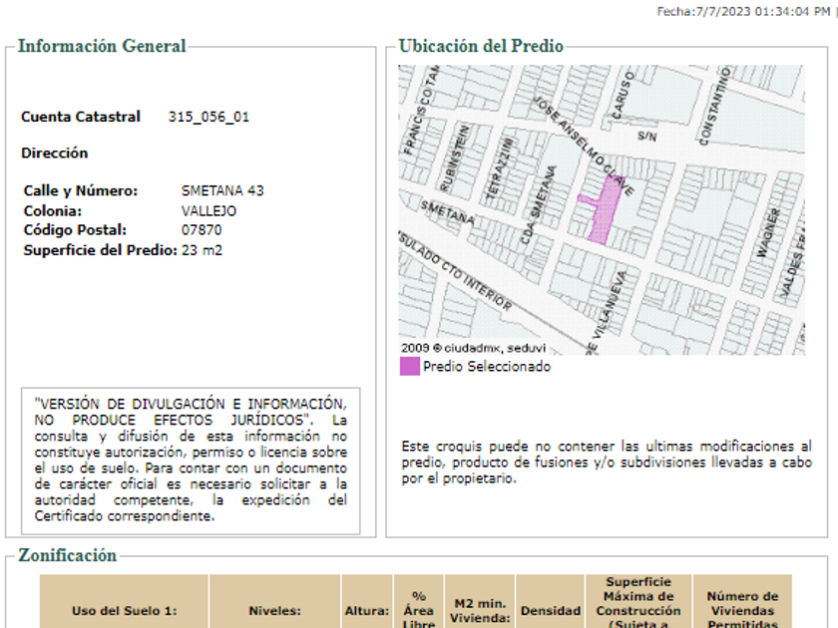
Task: Click the Información General heading
Action: 102,46
